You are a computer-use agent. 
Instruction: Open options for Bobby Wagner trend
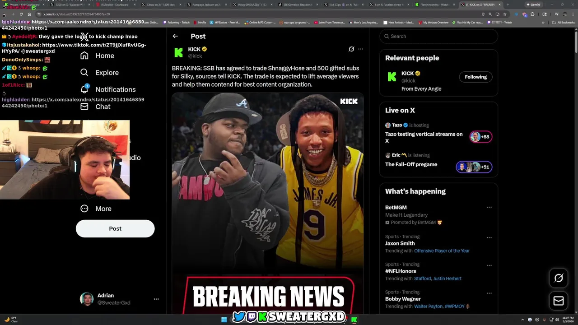(489, 293)
